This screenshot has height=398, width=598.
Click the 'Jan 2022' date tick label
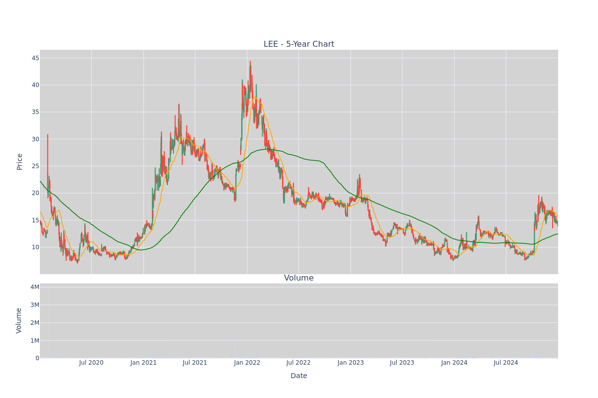pyautogui.click(x=247, y=363)
